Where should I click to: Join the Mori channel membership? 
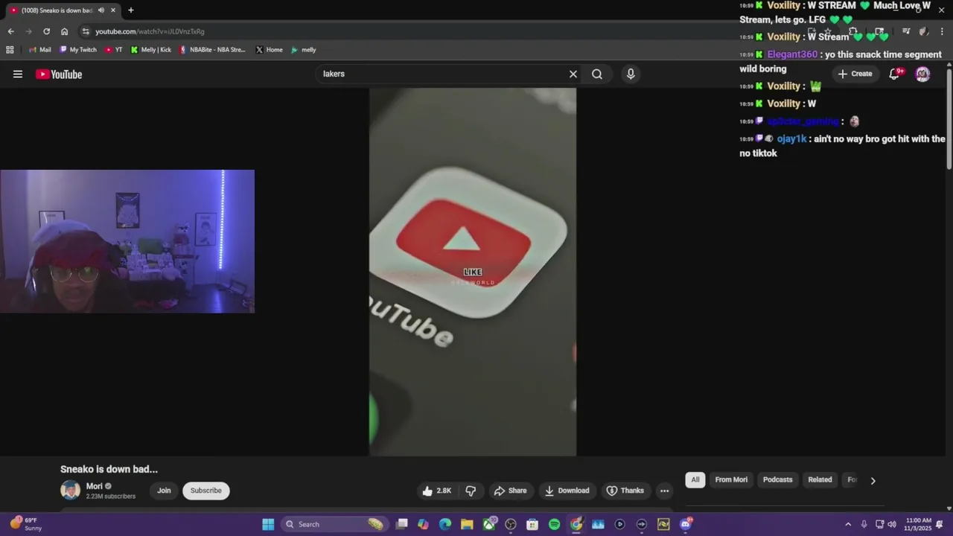pos(164,491)
